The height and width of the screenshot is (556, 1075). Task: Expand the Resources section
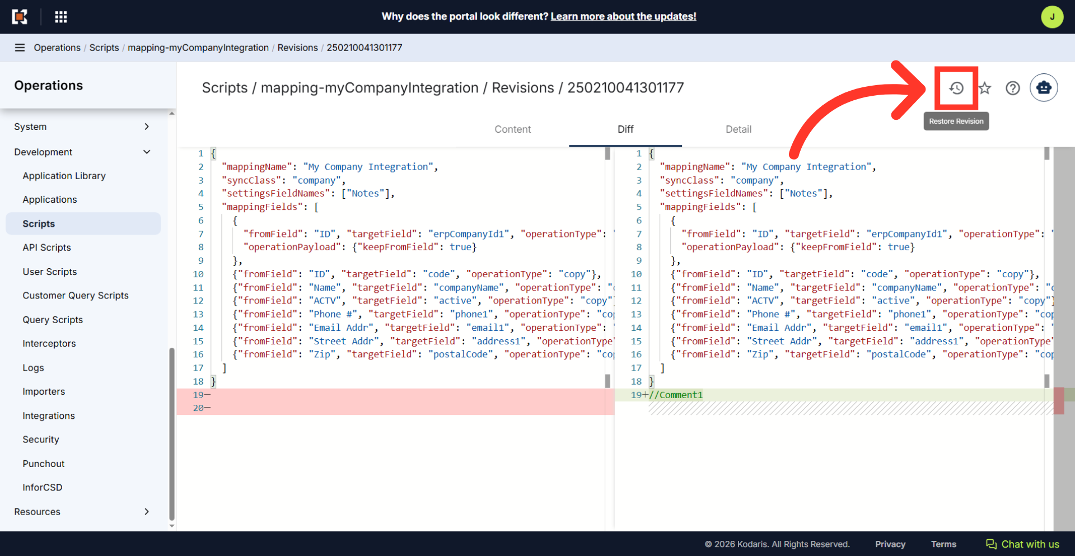(x=83, y=512)
